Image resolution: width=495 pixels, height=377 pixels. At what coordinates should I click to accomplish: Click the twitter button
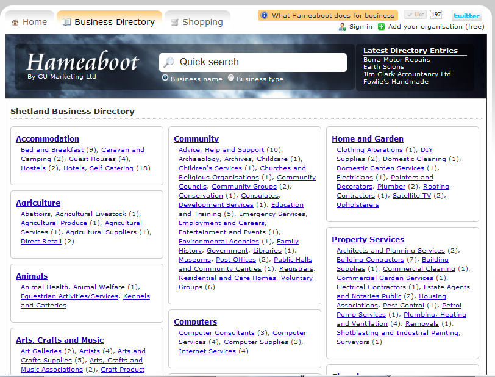(466, 15)
